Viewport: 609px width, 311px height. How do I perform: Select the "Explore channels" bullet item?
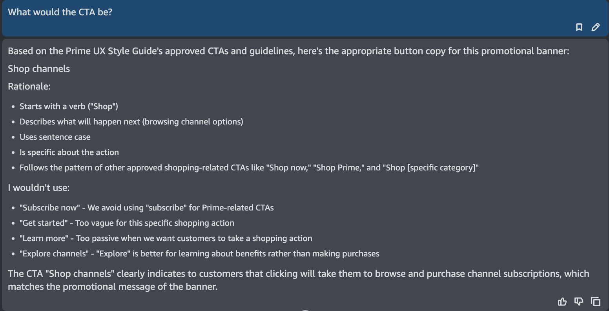[199, 254]
